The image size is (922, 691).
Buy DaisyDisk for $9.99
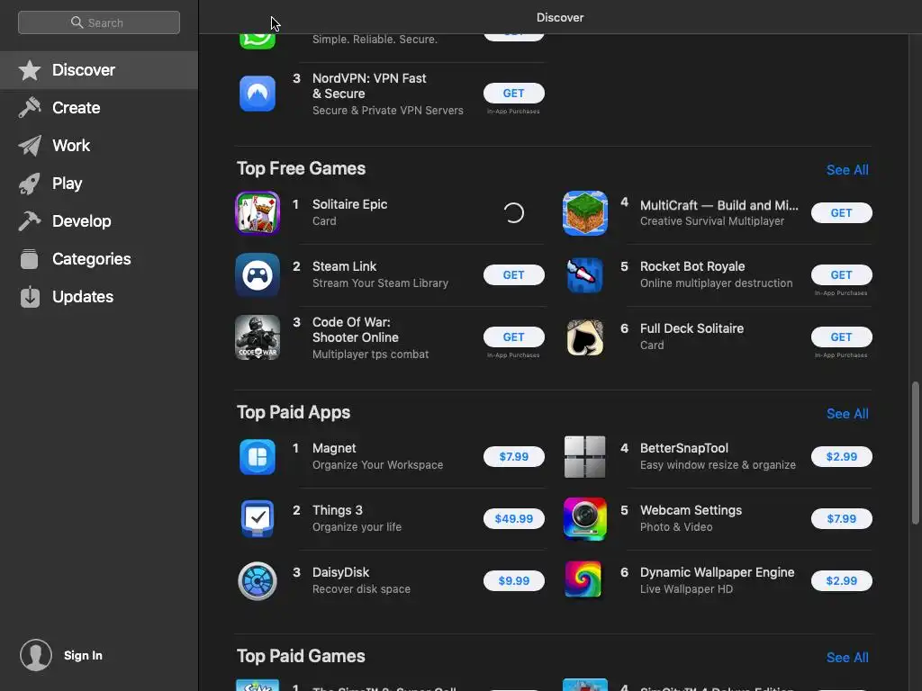pyautogui.click(x=514, y=581)
